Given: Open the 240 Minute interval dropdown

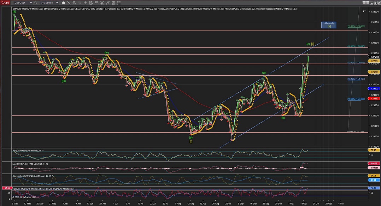Looking at the screenshot, I should [x=49, y=3].
